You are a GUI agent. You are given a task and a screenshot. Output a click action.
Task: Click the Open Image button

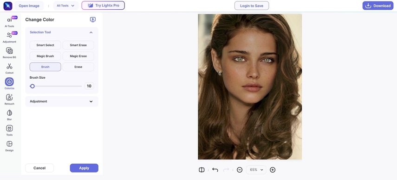29,6
